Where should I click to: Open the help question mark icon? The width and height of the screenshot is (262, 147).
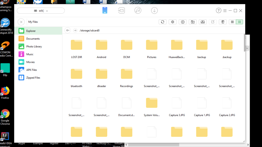click(219, 11)
